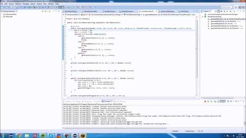Open the Help menu

click(57, 4)
